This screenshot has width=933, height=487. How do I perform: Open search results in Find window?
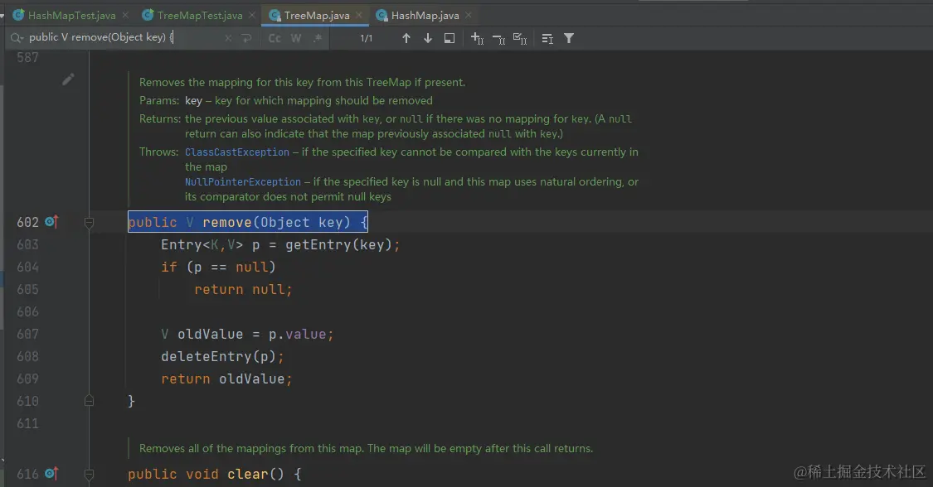click(x=449, y=38)
